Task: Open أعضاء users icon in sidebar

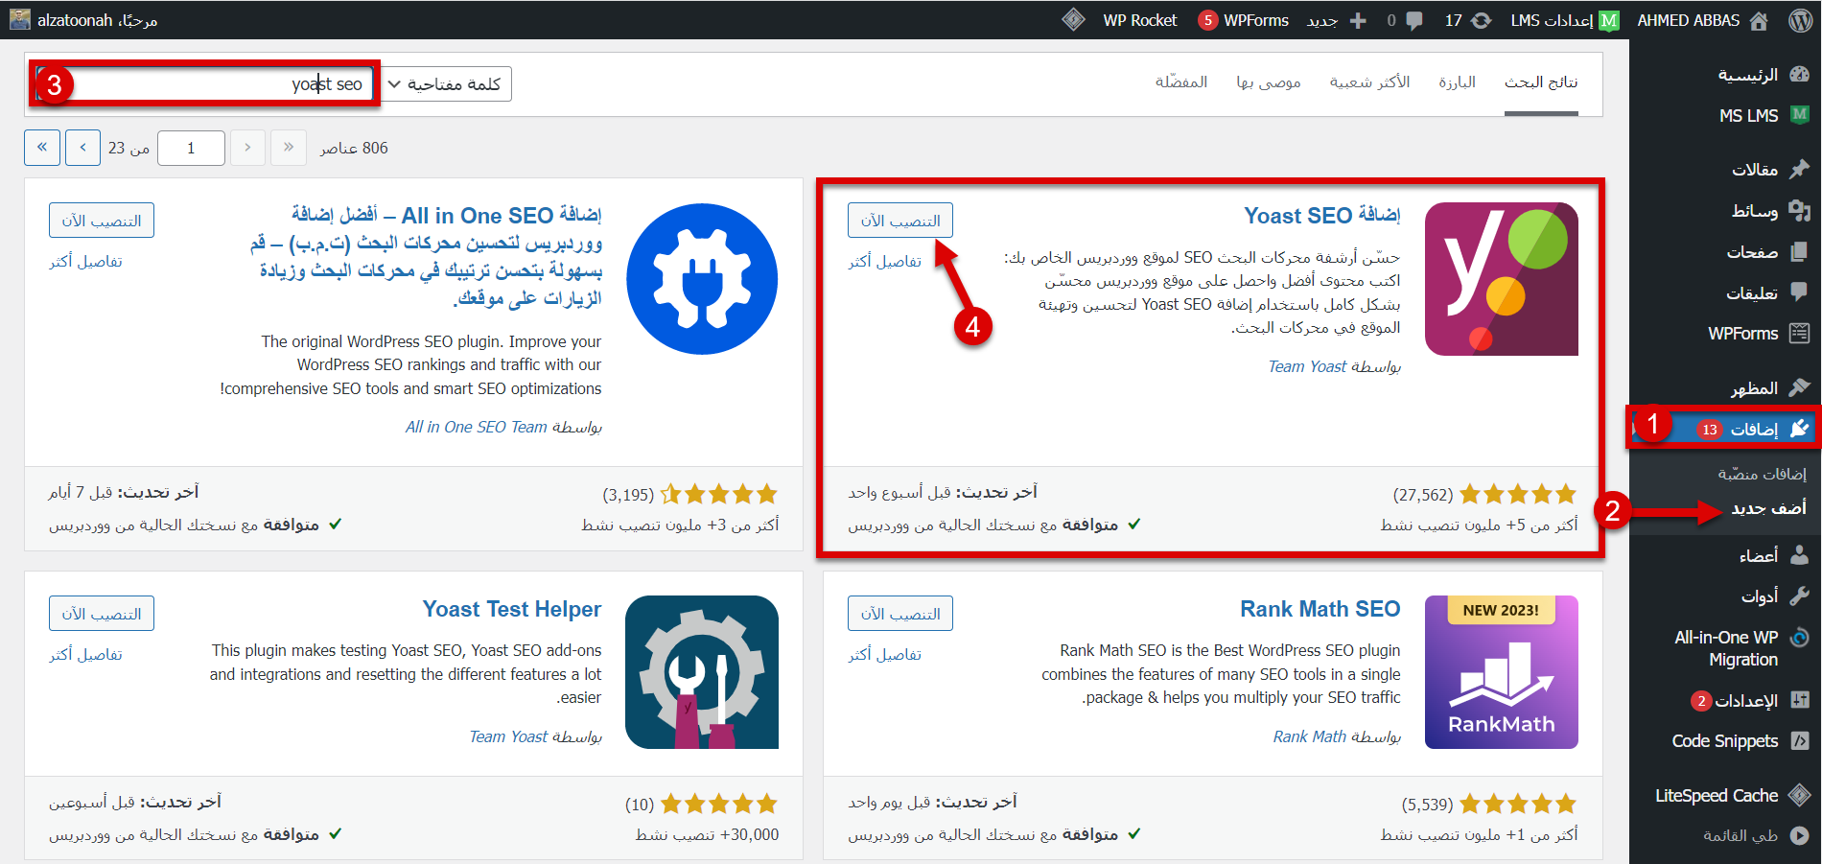Action: (1799, 554)
